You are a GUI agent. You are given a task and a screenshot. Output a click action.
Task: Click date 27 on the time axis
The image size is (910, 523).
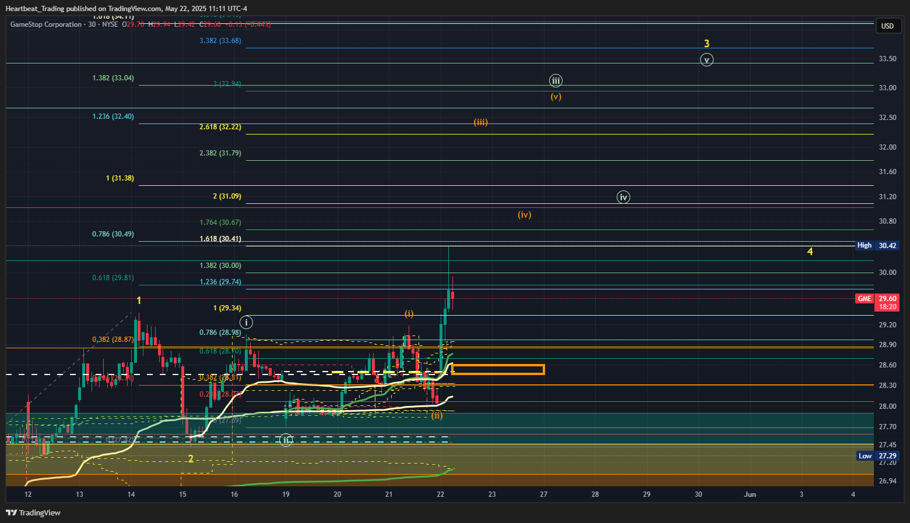click(x=544, y=494)
